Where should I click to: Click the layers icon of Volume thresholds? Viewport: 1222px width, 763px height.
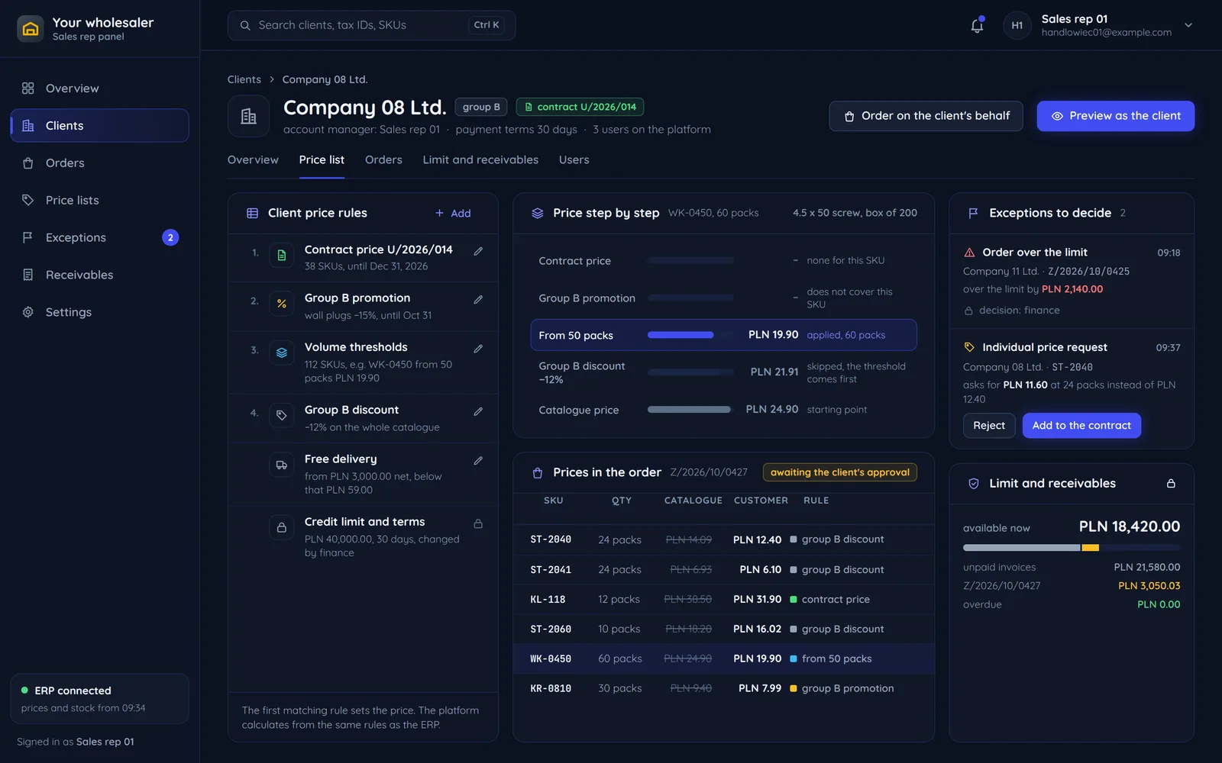[x=282, y=353]
